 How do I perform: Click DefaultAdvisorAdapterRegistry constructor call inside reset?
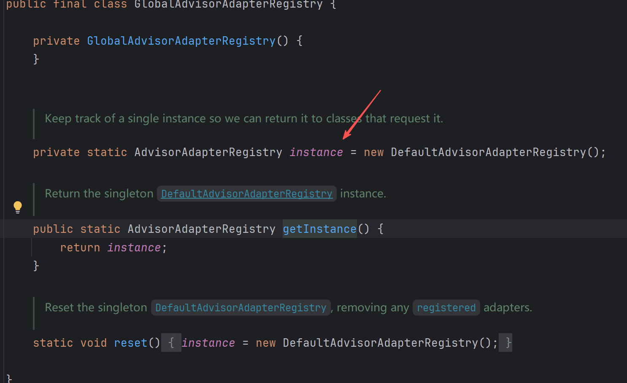click(380, 343)
